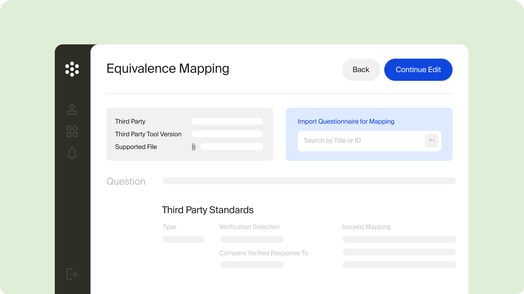The height and width of the screenshot is (294, 524).
Task: Open the widgets/modules sidebar icon
Action: [72, 131]
